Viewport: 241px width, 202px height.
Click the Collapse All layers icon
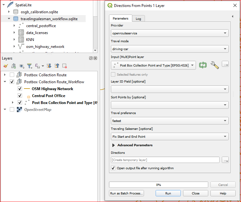coord(57,66)
